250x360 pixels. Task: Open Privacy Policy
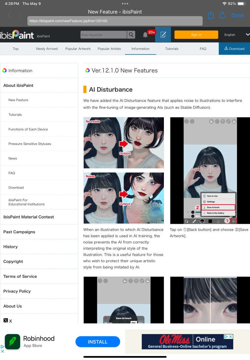pyautogui.click(x=39, y=291)
